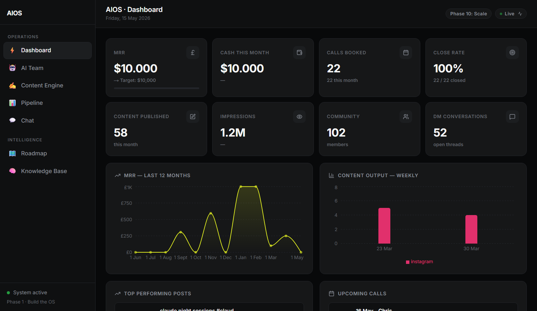Click the green System active status dot

point(8,293)
